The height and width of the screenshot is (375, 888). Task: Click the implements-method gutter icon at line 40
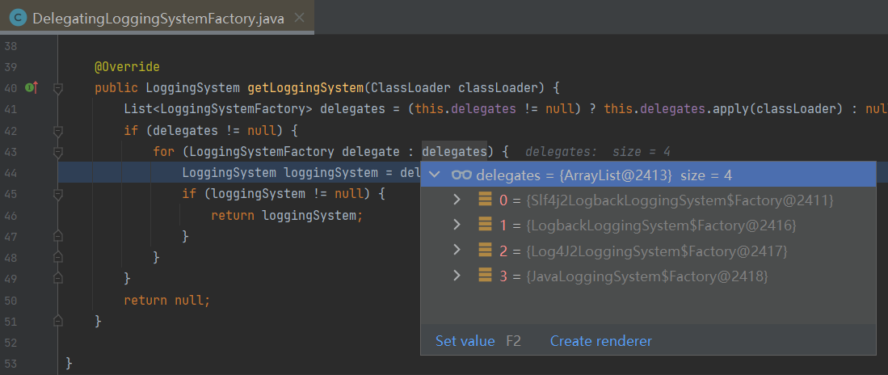click(32, 88)
